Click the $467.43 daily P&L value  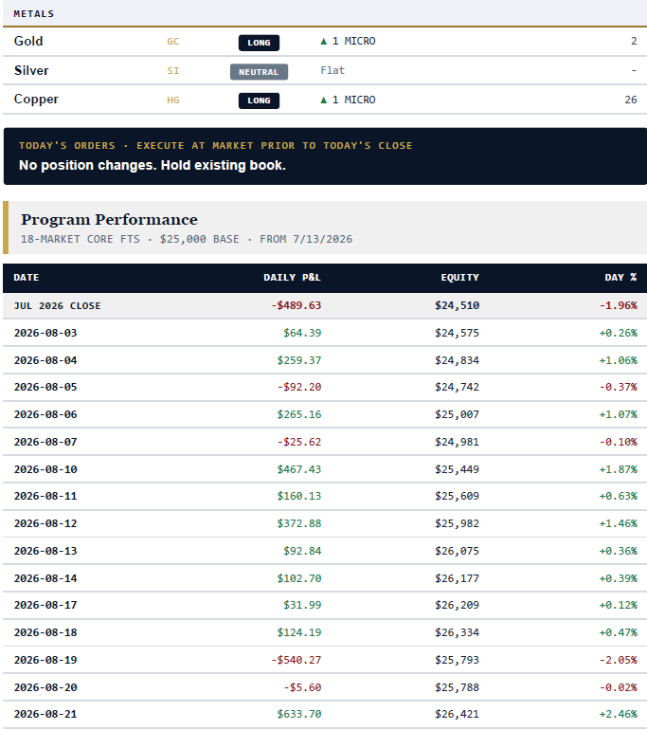pos(299,469)
